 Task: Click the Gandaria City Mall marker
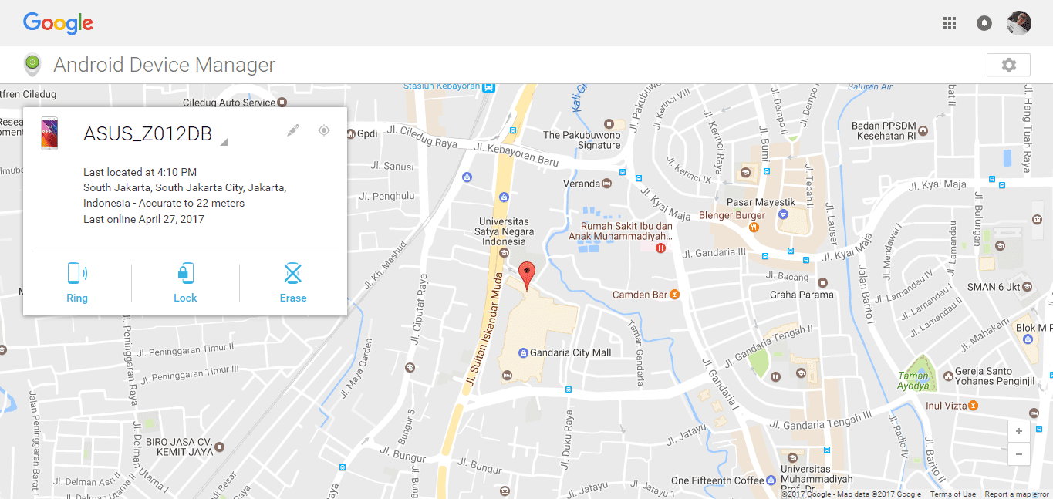coord(523,352)
